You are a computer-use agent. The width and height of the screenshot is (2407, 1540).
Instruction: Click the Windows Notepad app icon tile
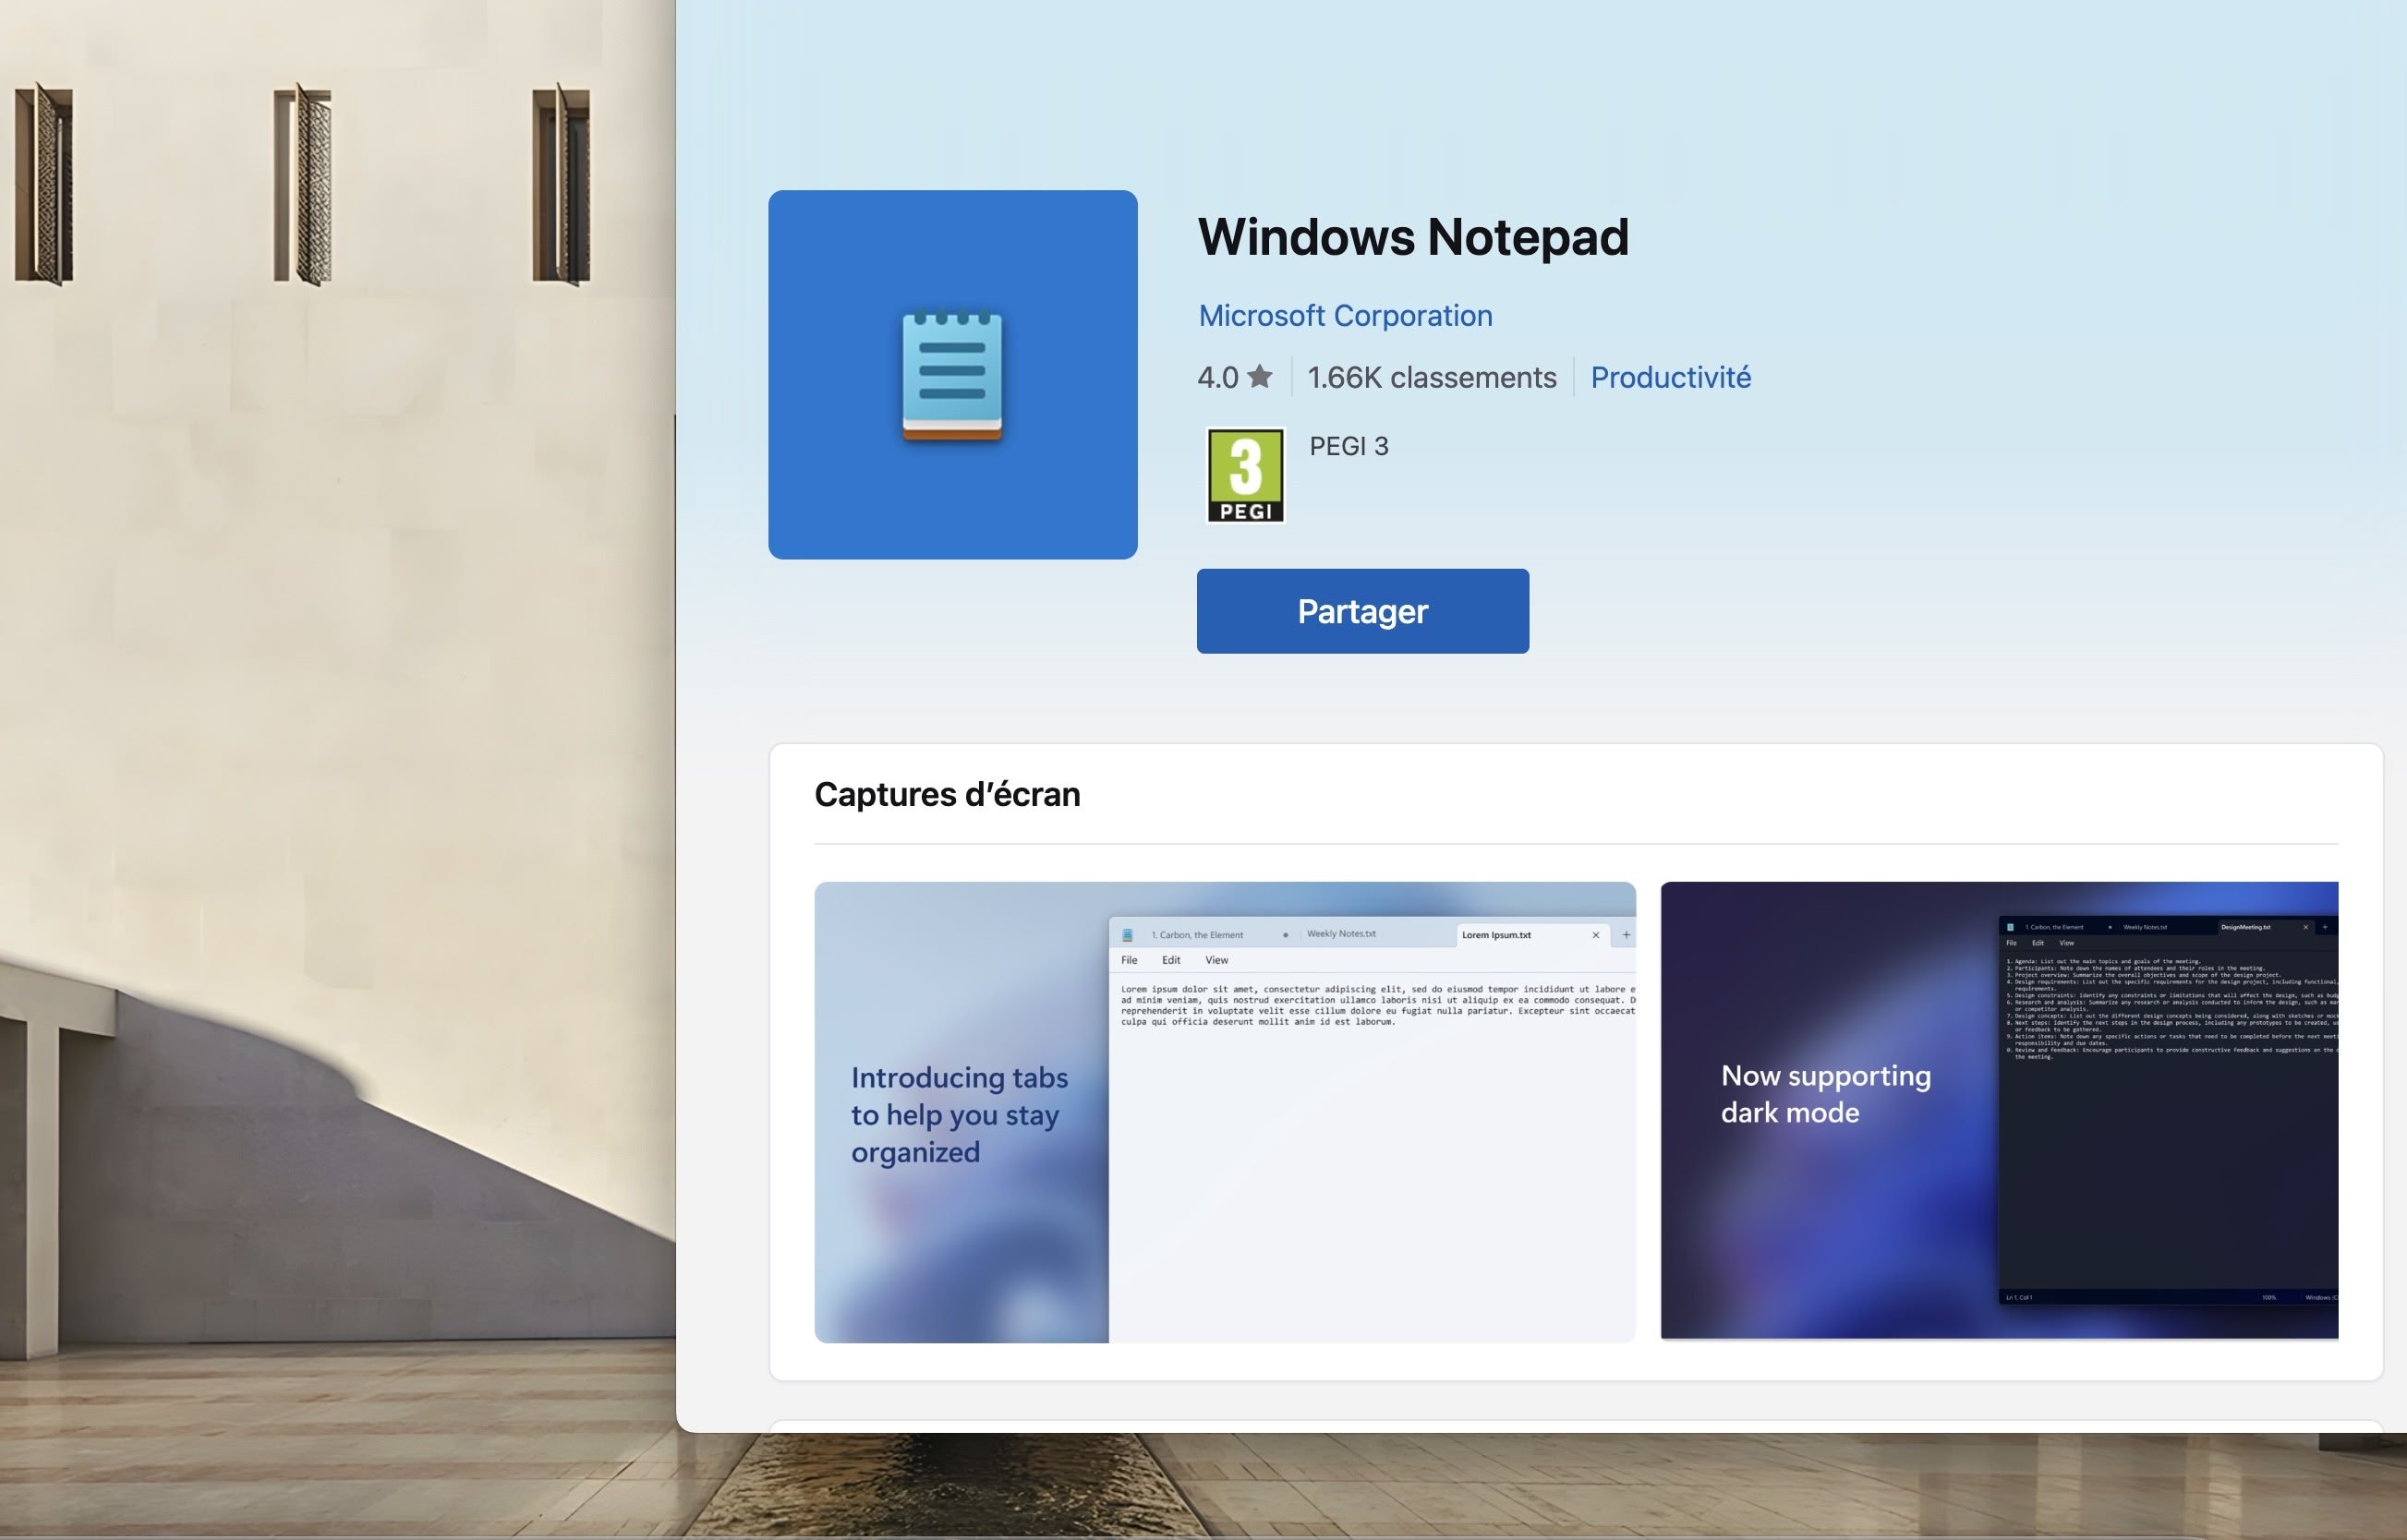coord(951,375)
